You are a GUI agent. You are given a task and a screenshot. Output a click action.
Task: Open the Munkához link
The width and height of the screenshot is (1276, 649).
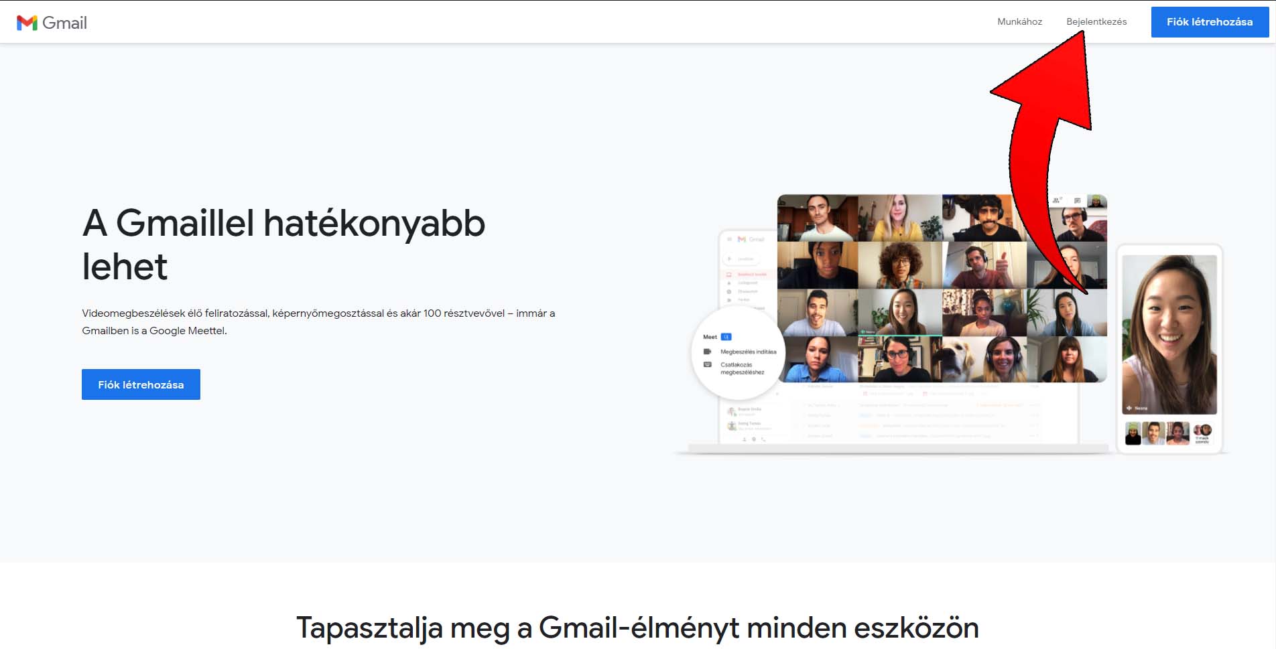[1019, 21]
